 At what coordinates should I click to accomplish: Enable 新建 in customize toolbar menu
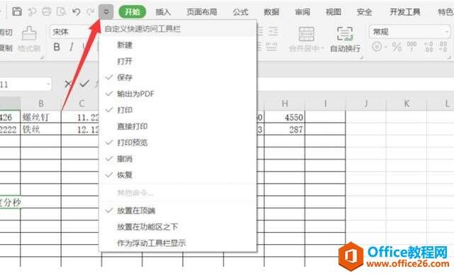(178, 45)
